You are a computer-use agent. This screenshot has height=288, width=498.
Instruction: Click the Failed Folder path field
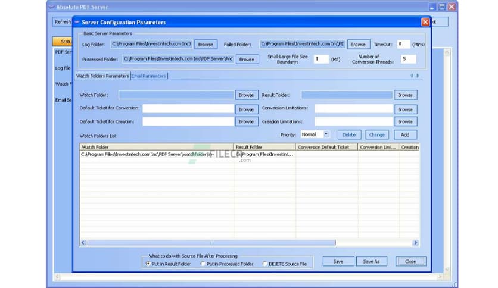coord(302,44)
